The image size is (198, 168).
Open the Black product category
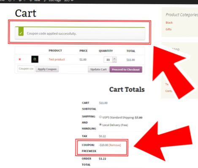[169, 22]
